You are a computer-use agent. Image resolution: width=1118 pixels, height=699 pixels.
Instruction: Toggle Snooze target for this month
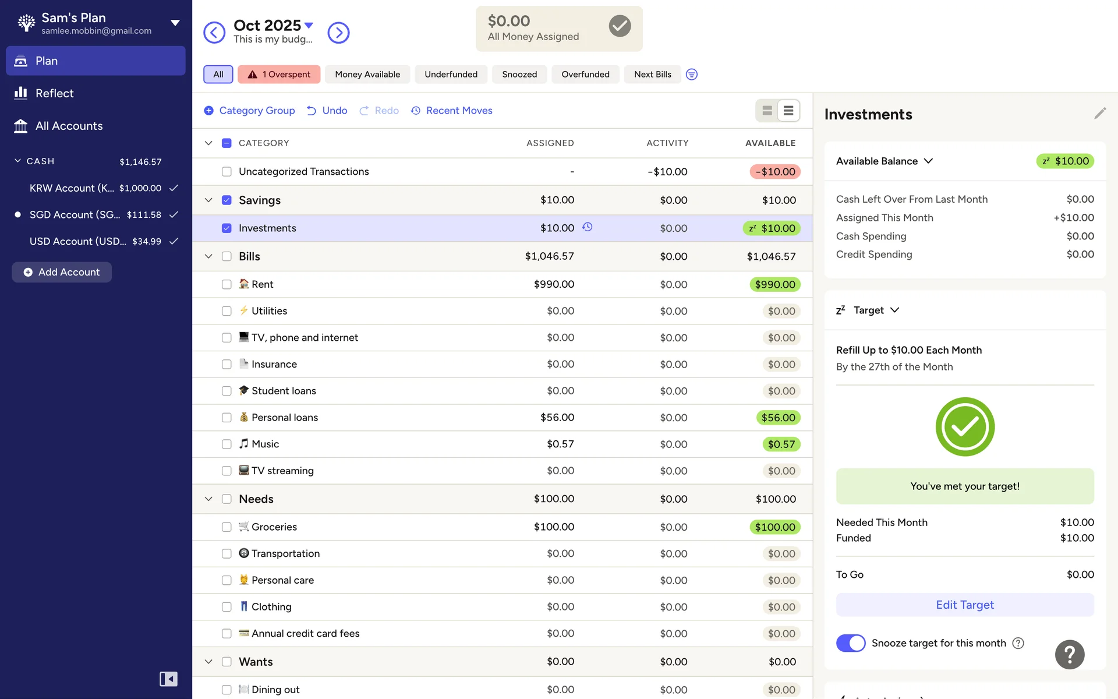pyautogui.click(x=851, y=643)
